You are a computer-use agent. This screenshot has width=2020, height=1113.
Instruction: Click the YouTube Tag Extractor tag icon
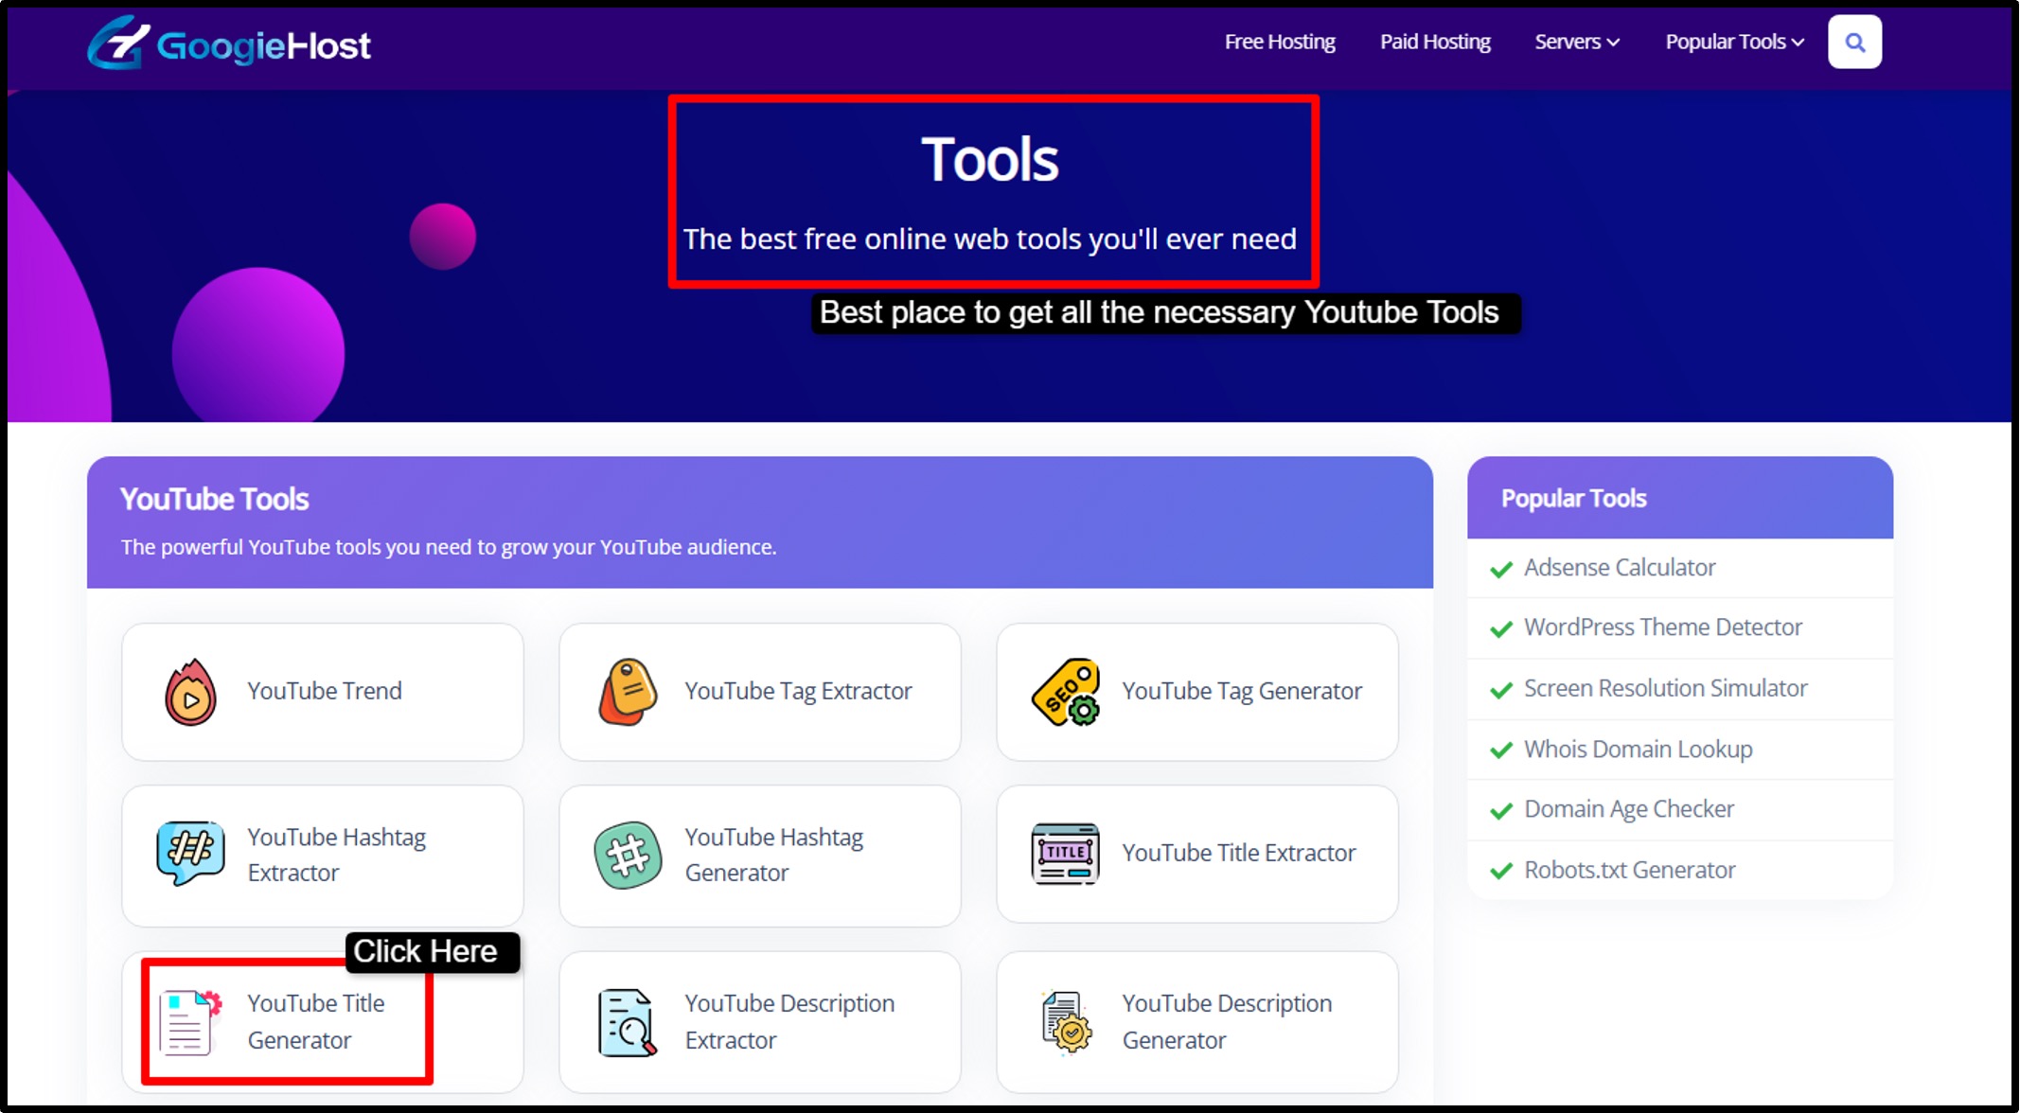tap(628, 692)
